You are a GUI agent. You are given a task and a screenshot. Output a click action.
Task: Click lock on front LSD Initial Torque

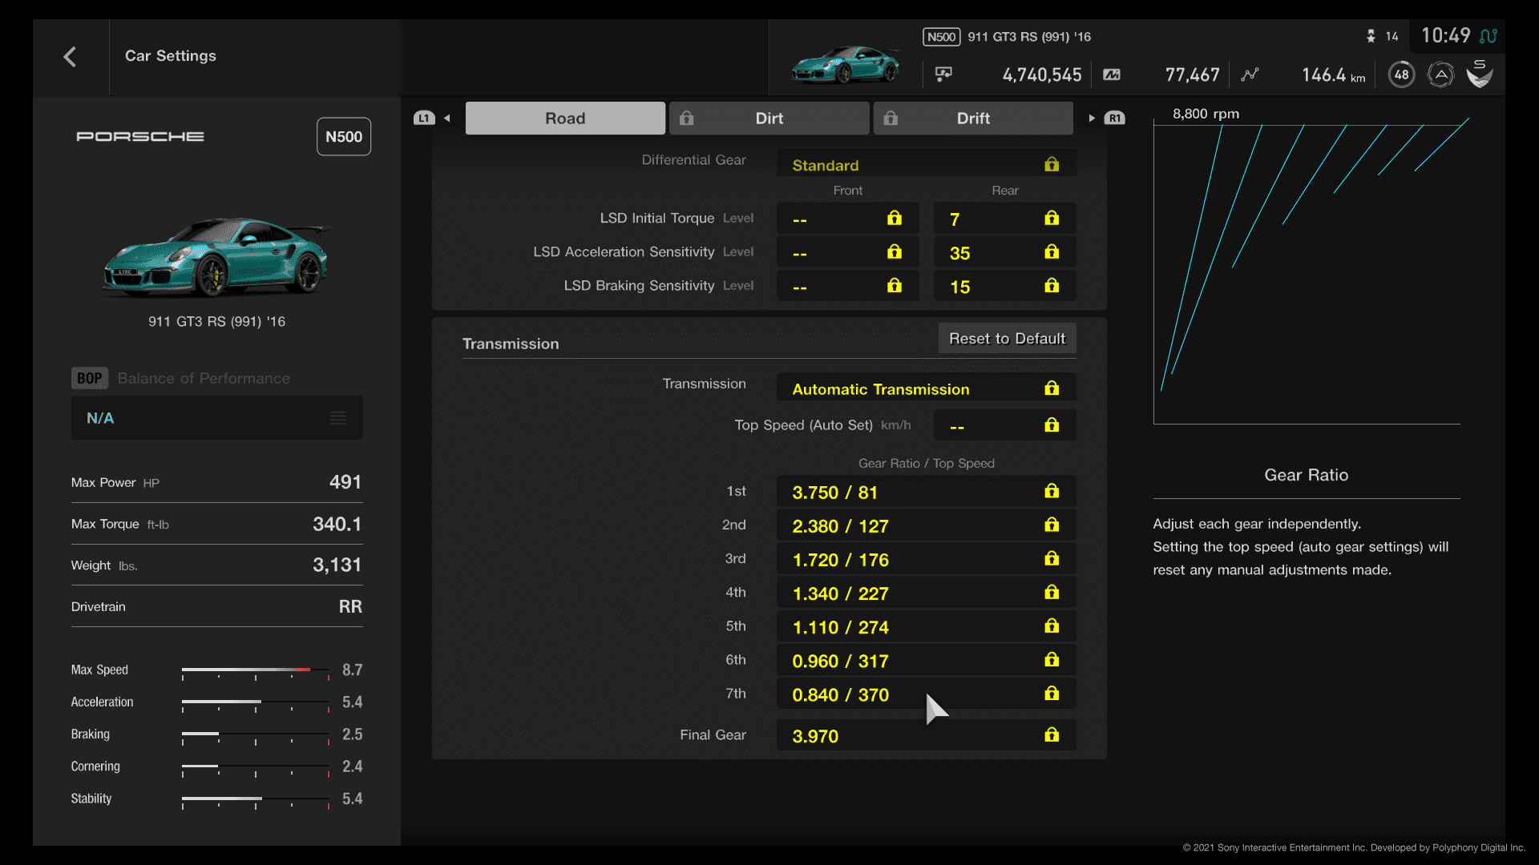point(895,218)
